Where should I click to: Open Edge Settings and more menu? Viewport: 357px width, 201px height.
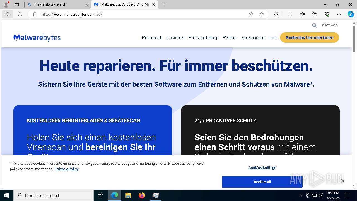click(x=339, y=14)
